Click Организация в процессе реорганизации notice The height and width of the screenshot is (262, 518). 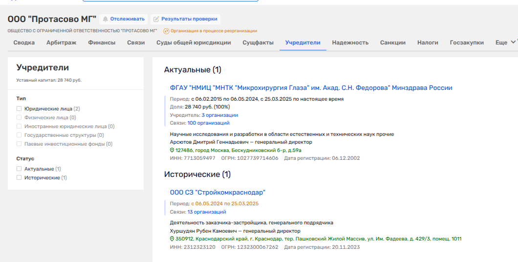(214, 31)
